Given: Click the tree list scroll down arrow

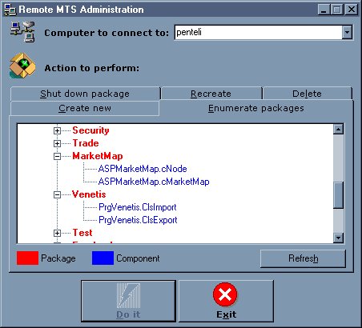Looking at the screenshot, I should tap(339, 238).
